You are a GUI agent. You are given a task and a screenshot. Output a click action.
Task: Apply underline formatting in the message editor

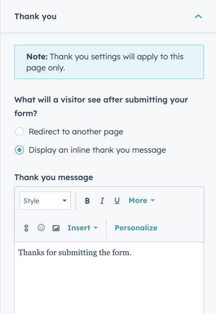point(117,201)
